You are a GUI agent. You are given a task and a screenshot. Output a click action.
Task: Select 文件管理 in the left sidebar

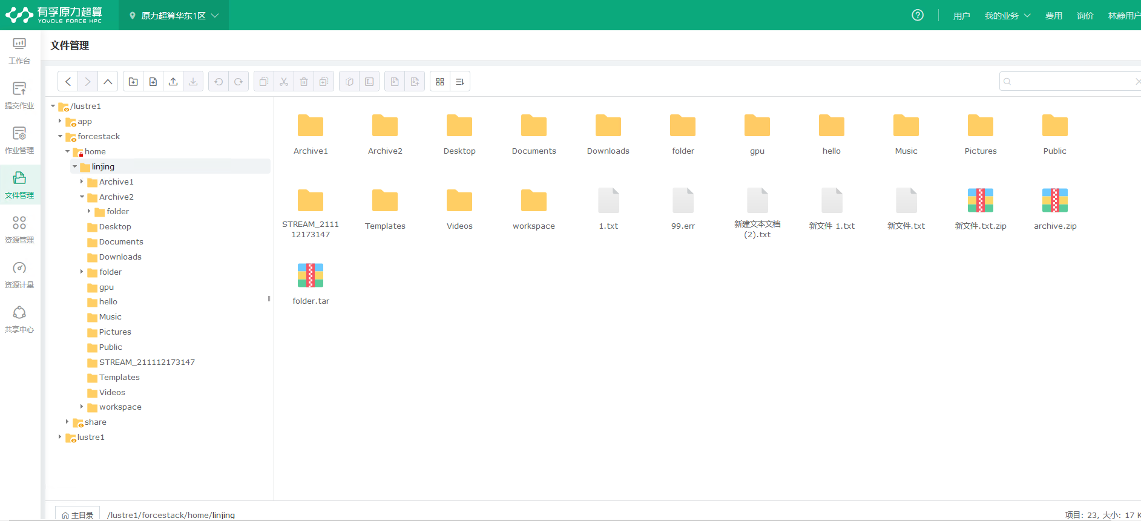tap(19, 186)
